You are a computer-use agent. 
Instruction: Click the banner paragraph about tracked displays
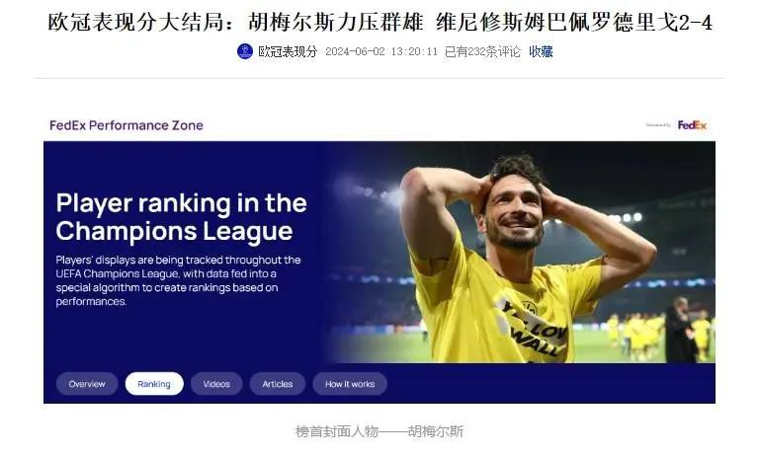tap(178, 280)
